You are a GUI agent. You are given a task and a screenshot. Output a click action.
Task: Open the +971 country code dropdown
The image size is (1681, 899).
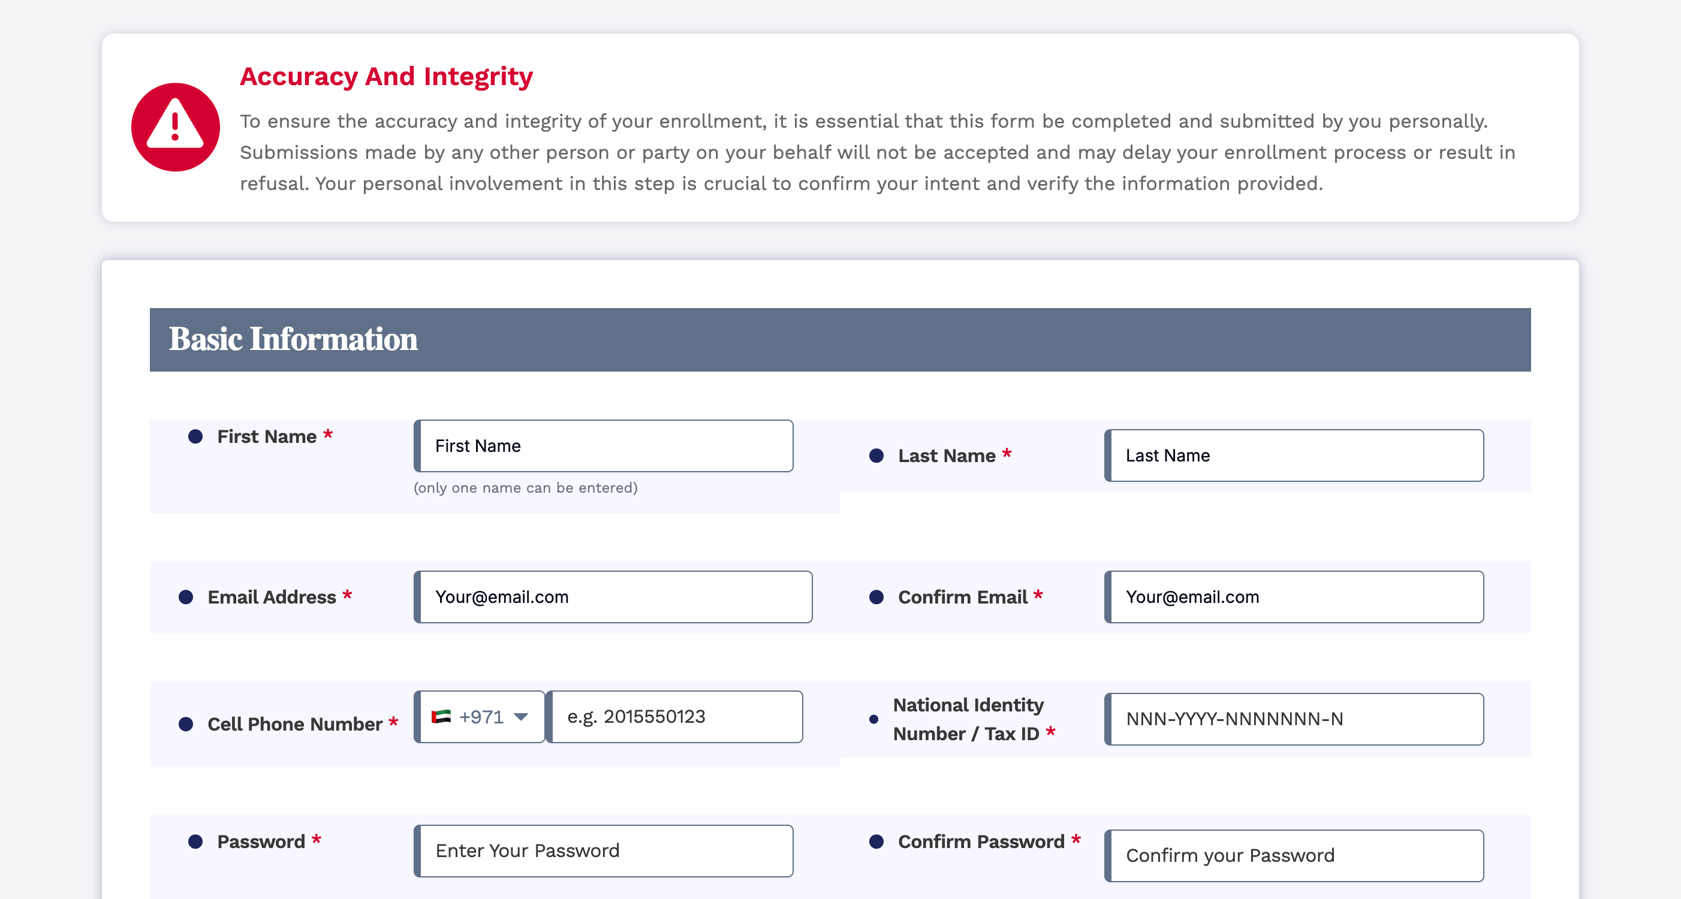point(480,716)
